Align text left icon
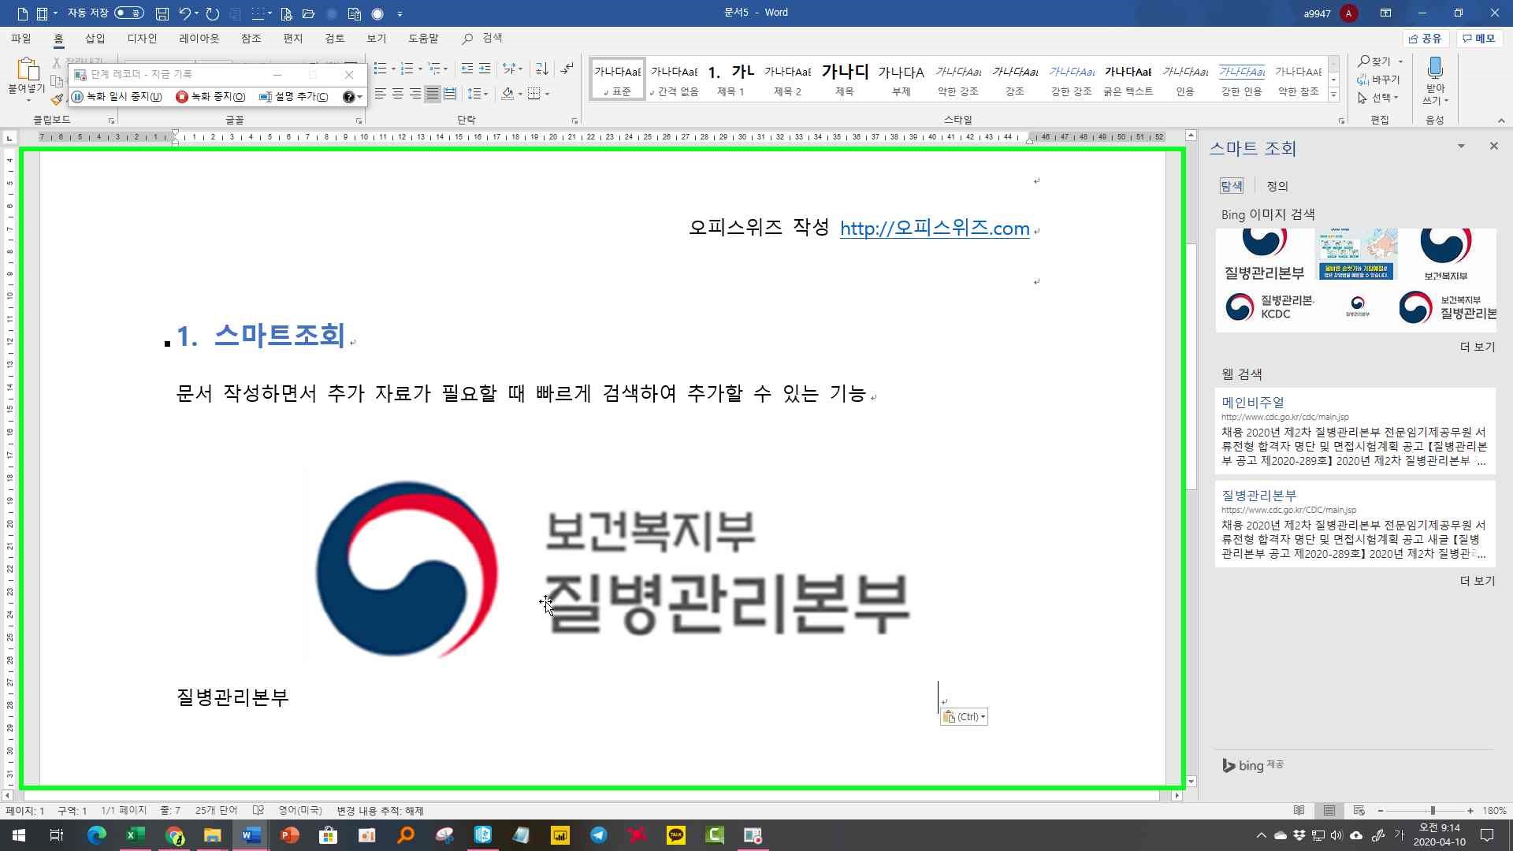Image resolution: width=1513 pixels, height=851 pixels. [x=381, y=94]
